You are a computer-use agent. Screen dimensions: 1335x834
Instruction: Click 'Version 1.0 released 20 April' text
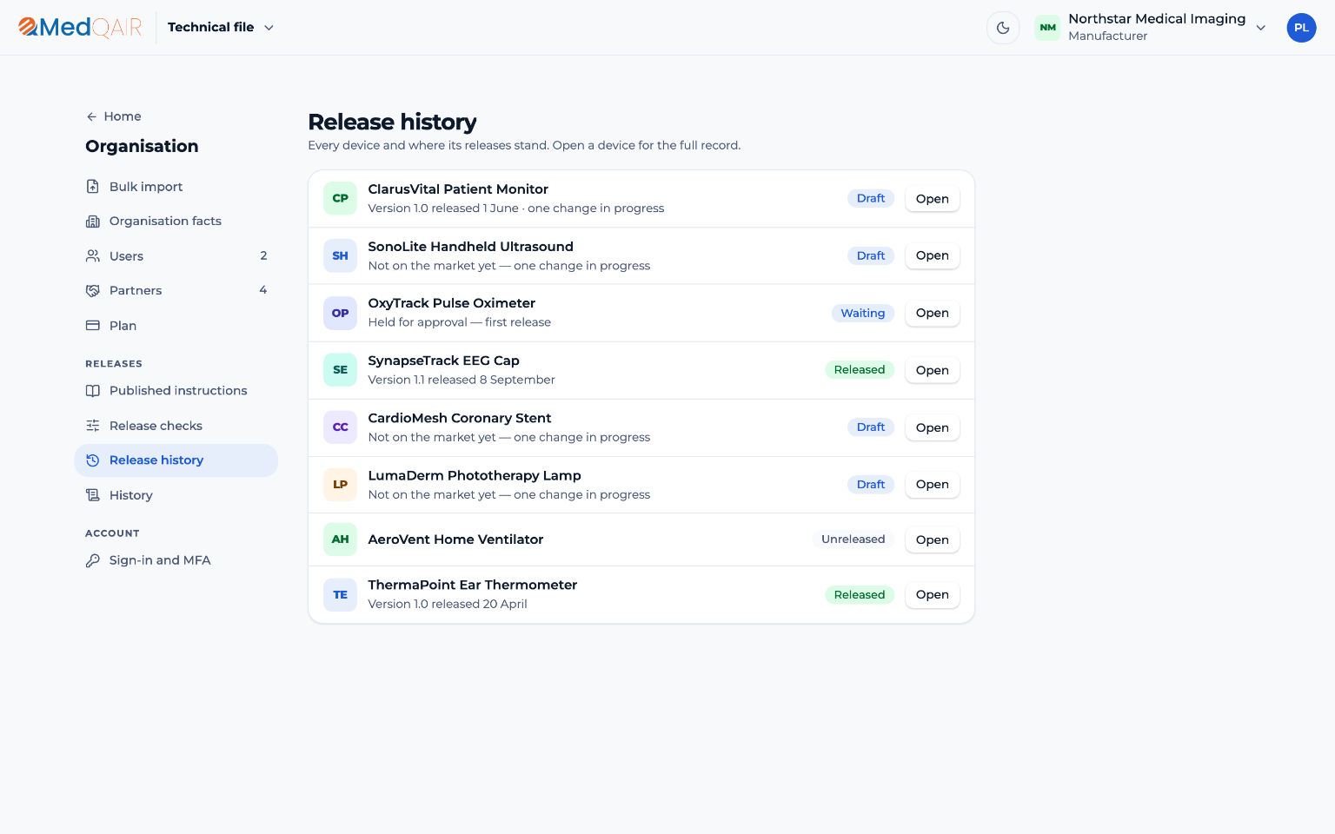click(448, 605)
